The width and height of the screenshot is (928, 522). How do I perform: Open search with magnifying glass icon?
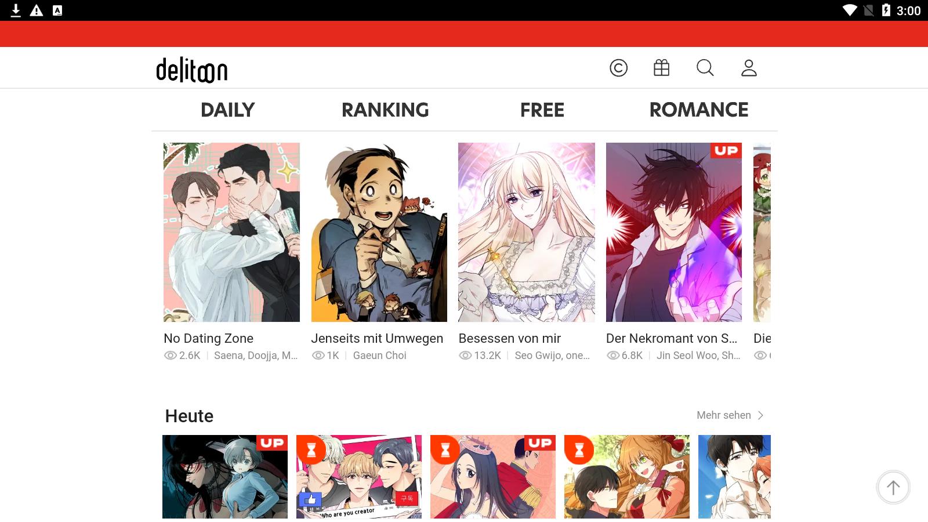(x=705, y=68)
